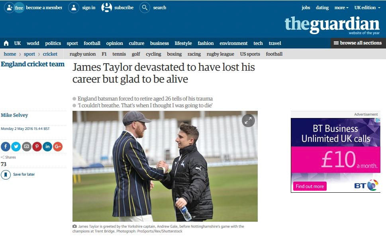Image resolution: width=386 pixels, height=238 pixels.
Task: Share the article on Facebook
Action: (x=6, y=147)
